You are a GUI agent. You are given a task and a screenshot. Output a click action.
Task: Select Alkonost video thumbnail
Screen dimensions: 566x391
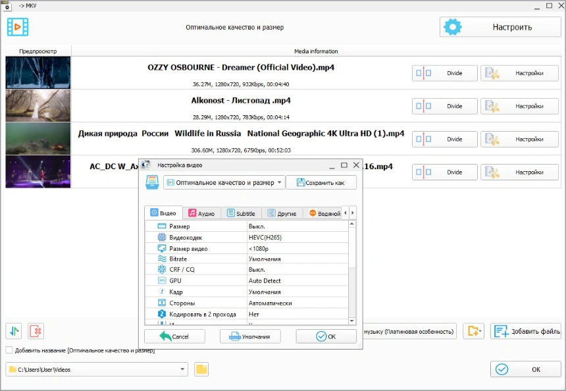coord(38,106)
